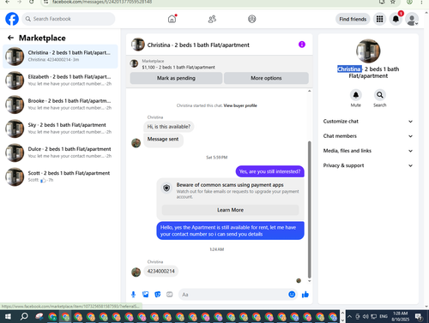Open the Home feed icon
The width and height of the screenshot is (429, 323).
[x=172, y=19]
